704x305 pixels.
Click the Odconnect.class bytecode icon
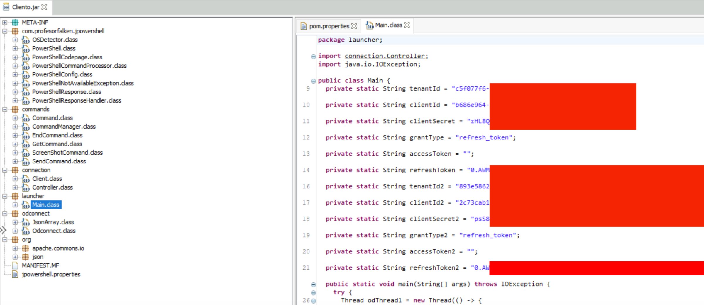[x=26, y=231]
